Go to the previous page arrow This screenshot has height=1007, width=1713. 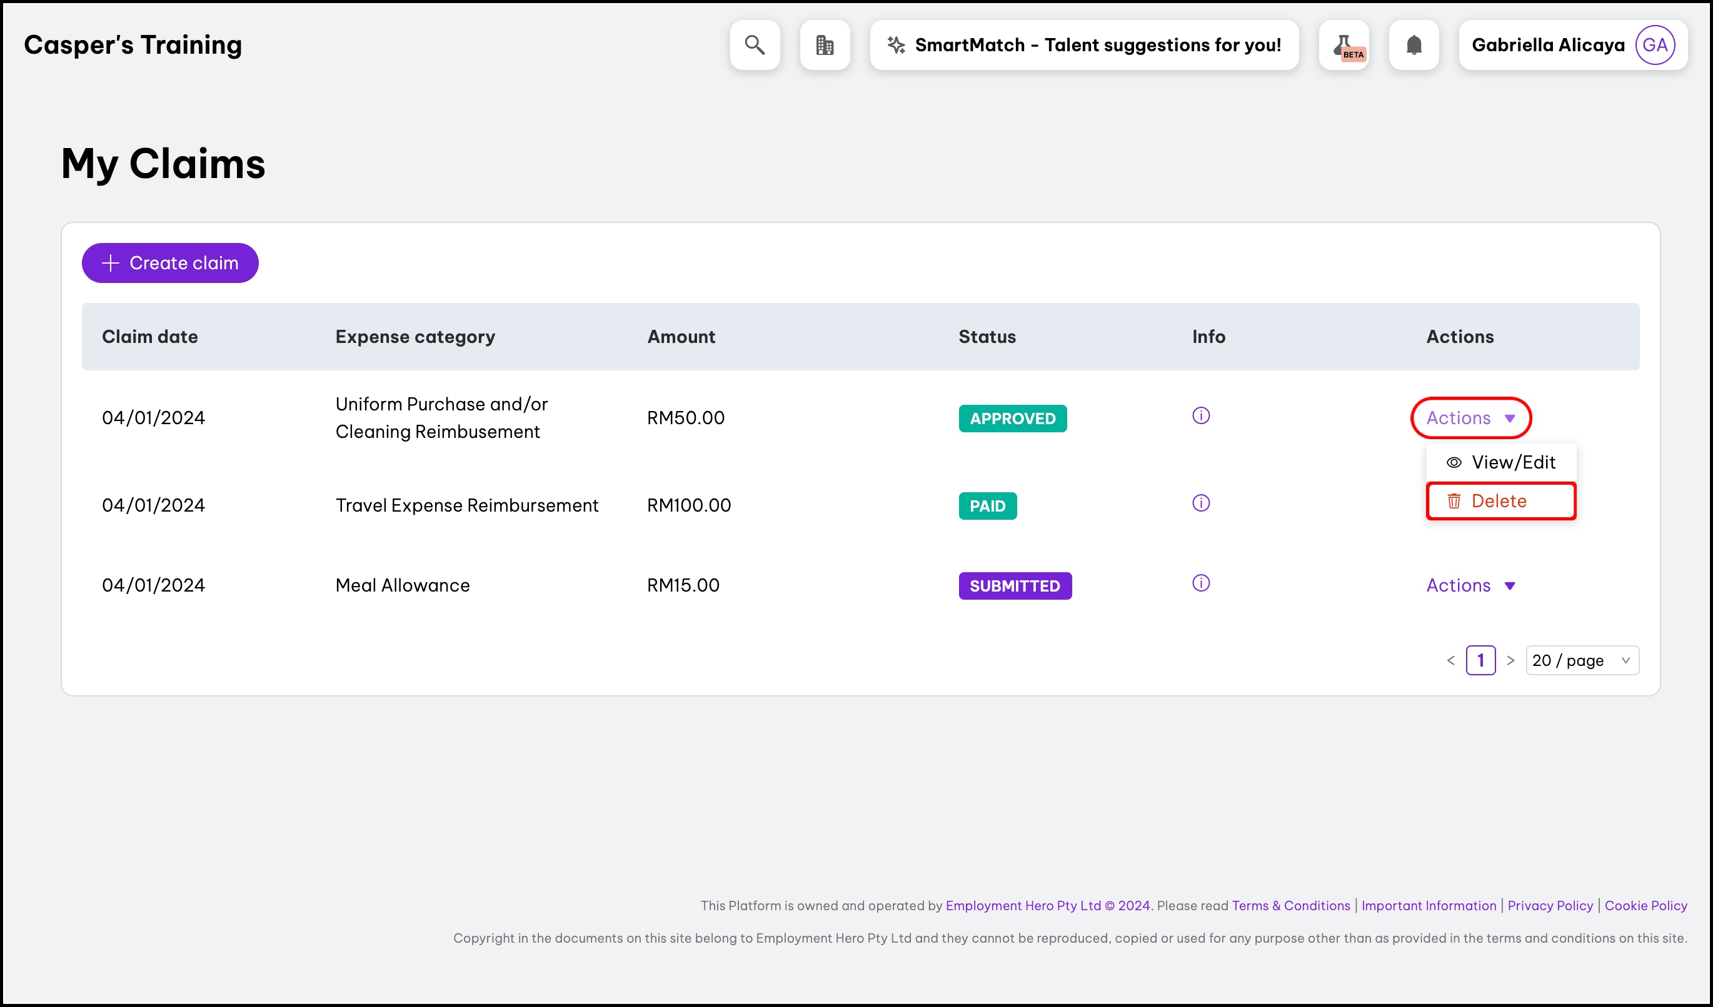(x=1450, y=661)
